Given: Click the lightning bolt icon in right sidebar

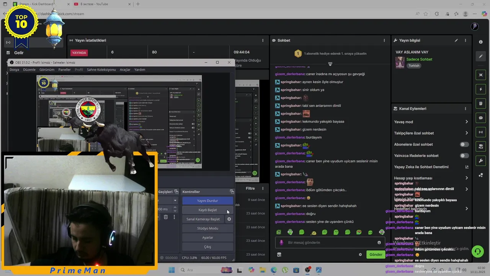Looking at the screenshot, I should [481, 89].
